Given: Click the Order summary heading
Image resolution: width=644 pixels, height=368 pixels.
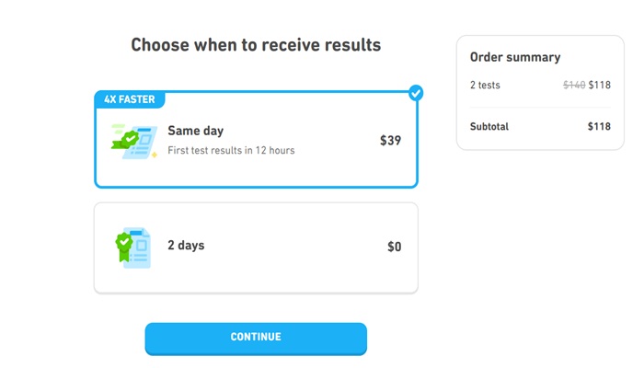Looking at the screenshot, I should tap(514, 57).
